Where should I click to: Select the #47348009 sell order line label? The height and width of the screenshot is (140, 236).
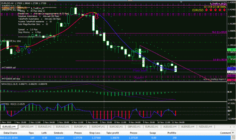9,68
